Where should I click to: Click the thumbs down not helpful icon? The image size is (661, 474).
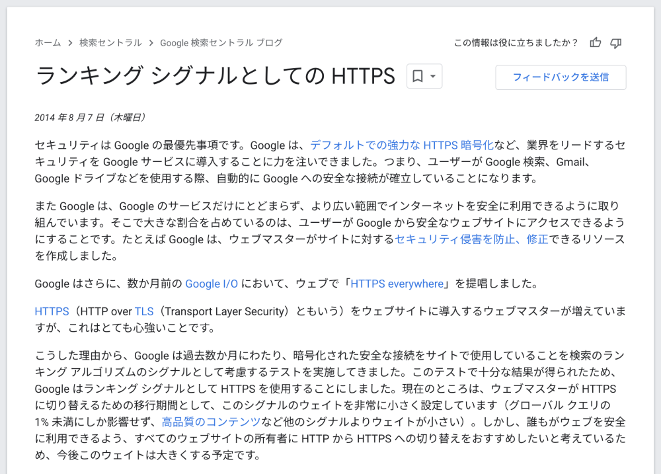pyautogui.click(x=616, y=42)
